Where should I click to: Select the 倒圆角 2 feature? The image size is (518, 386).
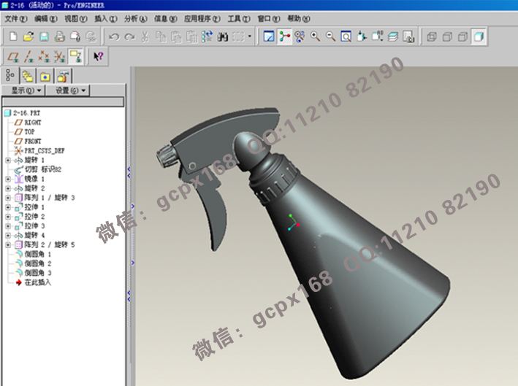[x=39, y=263]
